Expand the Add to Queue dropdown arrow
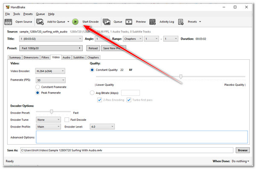 coord(68,22)
